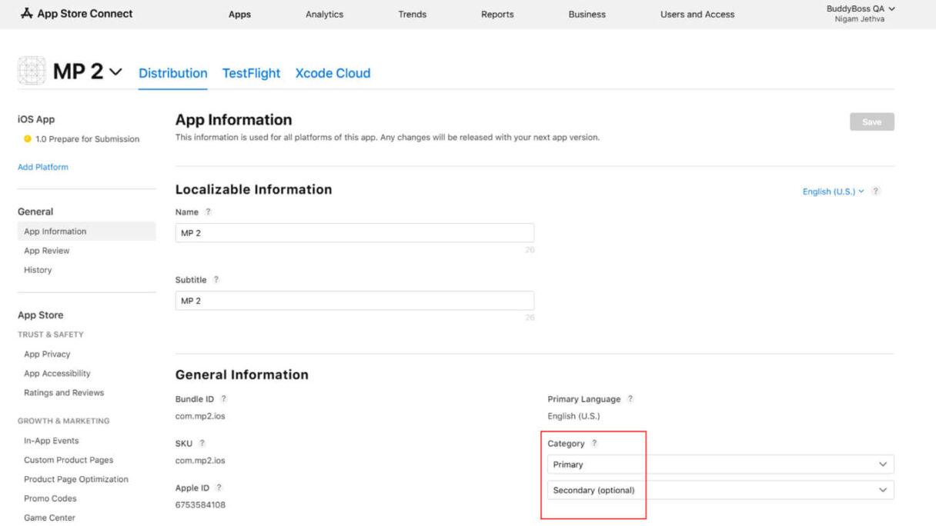This screenshot has height=526, width=936.
Task: Click the Primary Language help icon
Action: coord(630,399)
